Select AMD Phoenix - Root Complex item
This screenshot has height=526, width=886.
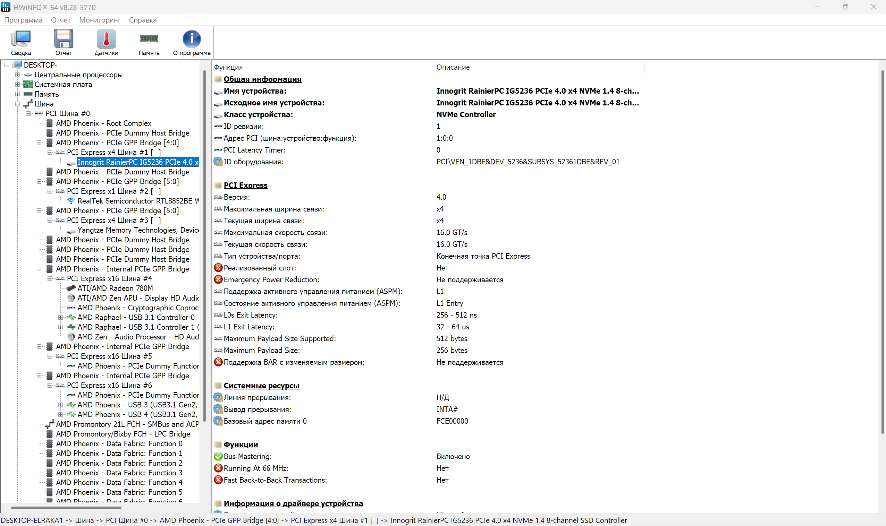103,123
